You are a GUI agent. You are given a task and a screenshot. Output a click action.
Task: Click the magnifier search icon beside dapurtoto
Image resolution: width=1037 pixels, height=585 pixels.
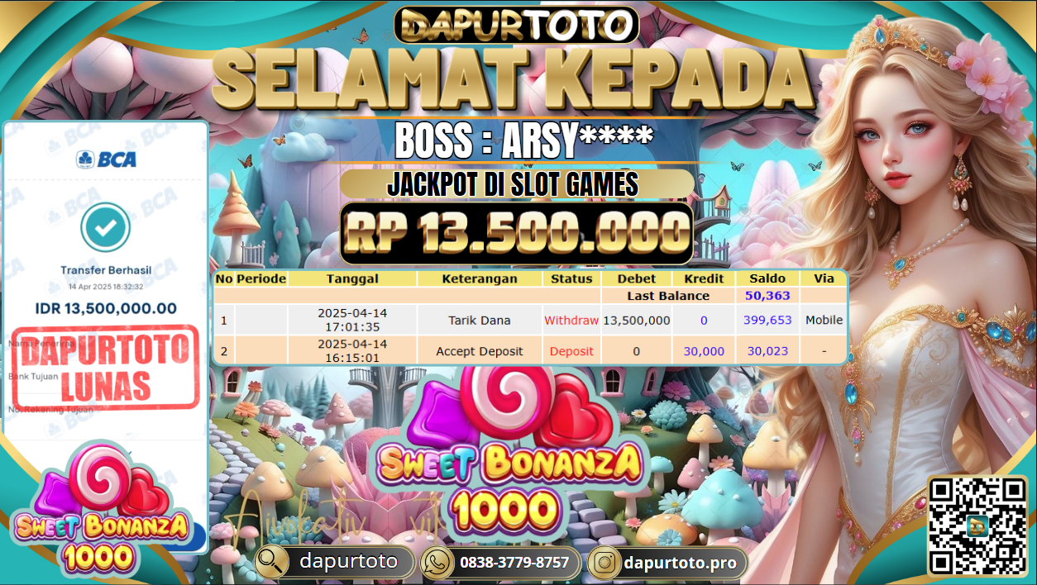(x=272, y=563)
